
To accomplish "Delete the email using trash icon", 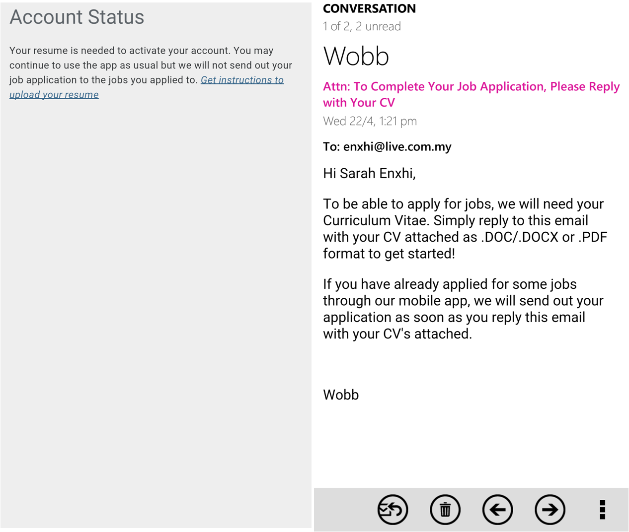I will [x=445, y=510].
